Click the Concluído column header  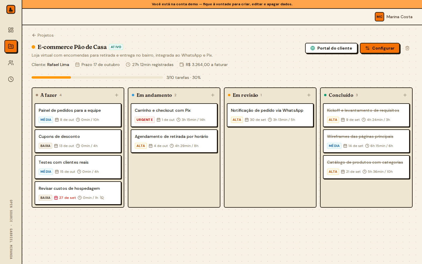(x=341, y=95)
